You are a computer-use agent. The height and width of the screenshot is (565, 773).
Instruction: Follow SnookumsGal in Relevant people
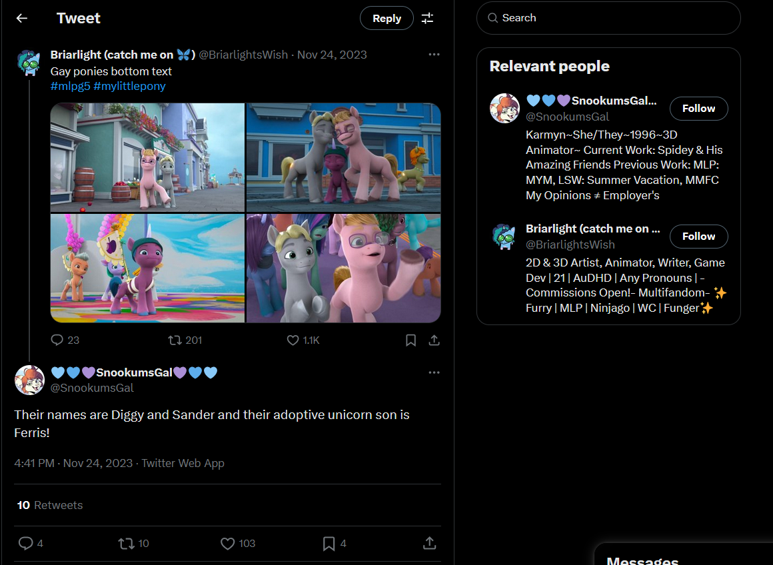(x=698, y=109)
